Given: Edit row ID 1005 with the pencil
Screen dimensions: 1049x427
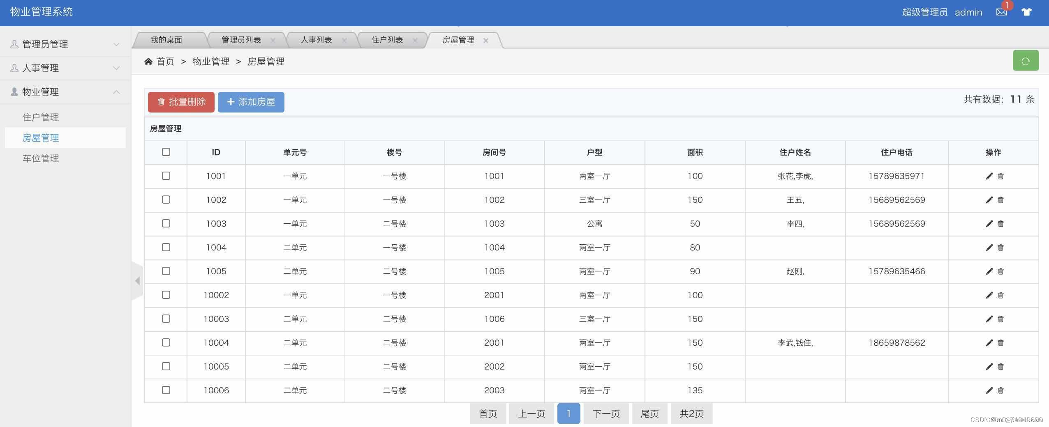Looking at the screenshot, I should tap(989, 271).
